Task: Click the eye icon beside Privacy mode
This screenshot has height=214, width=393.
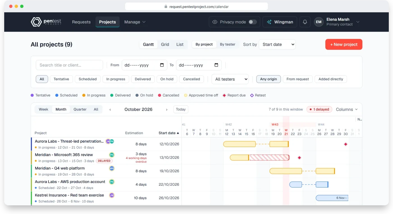Action: [x=215, y=22]
